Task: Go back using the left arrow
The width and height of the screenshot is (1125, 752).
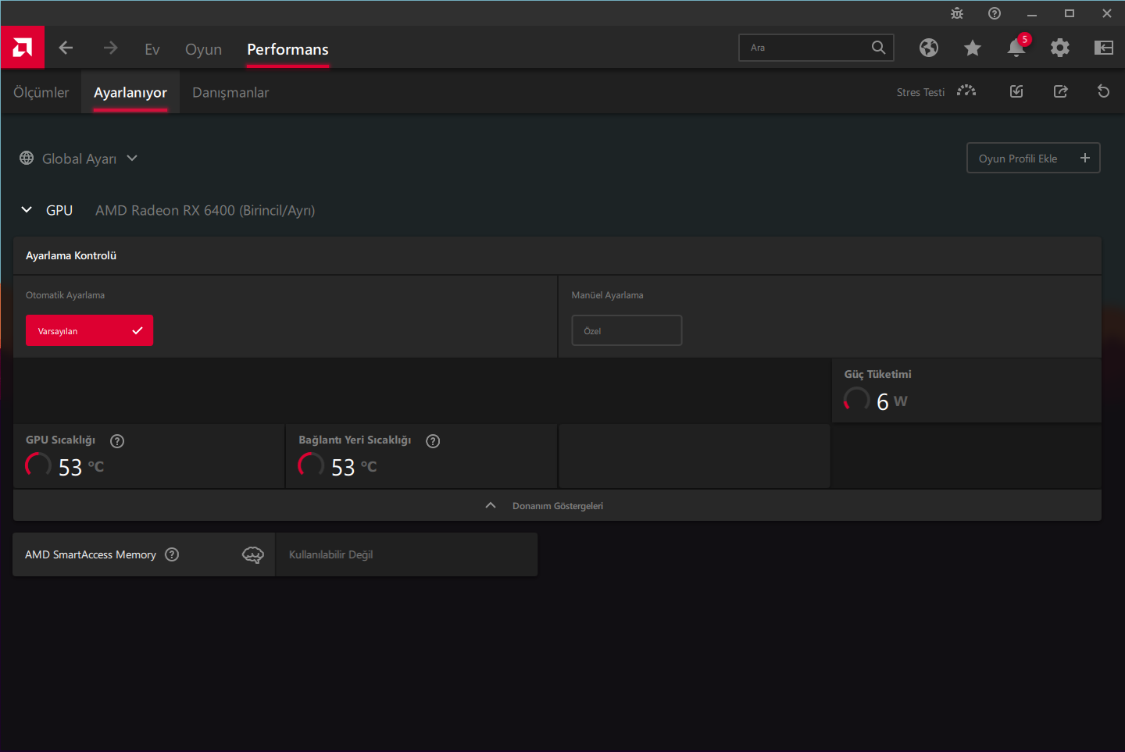Action: (x=66, y=48)
